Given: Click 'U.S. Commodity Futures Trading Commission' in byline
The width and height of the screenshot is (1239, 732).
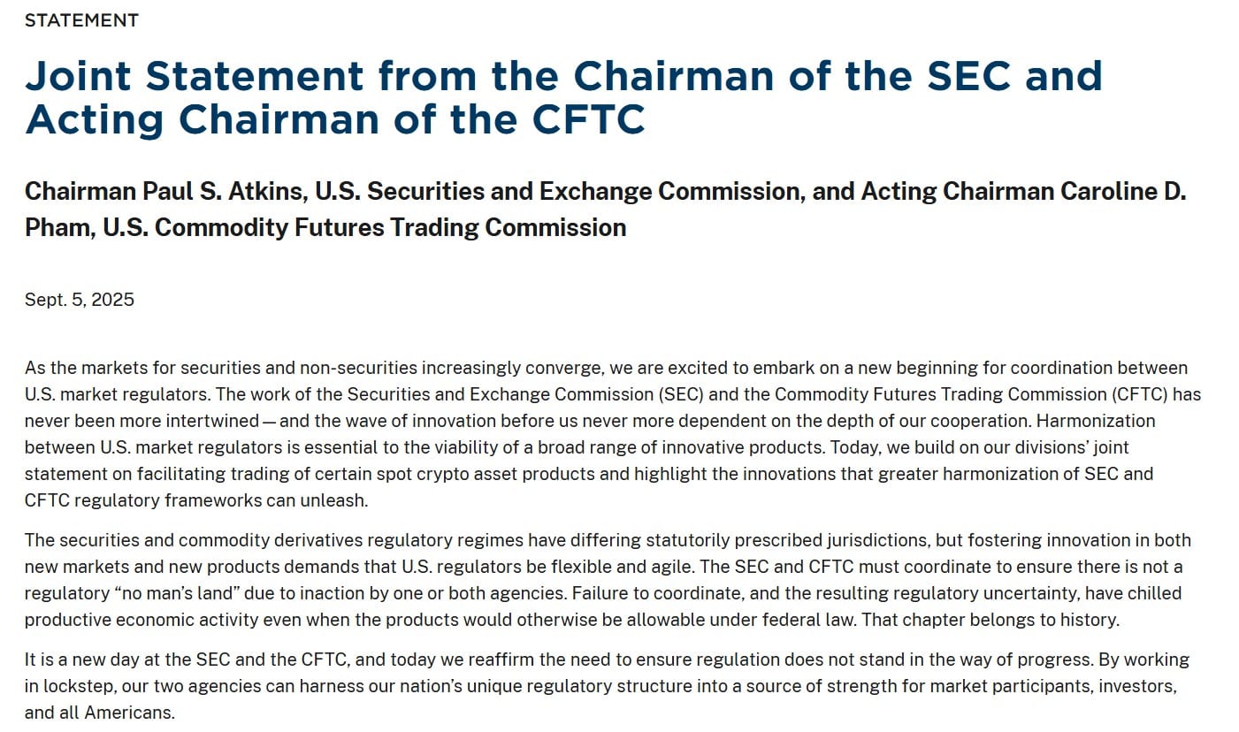Looking at the screenshot, I should (364, 228).
